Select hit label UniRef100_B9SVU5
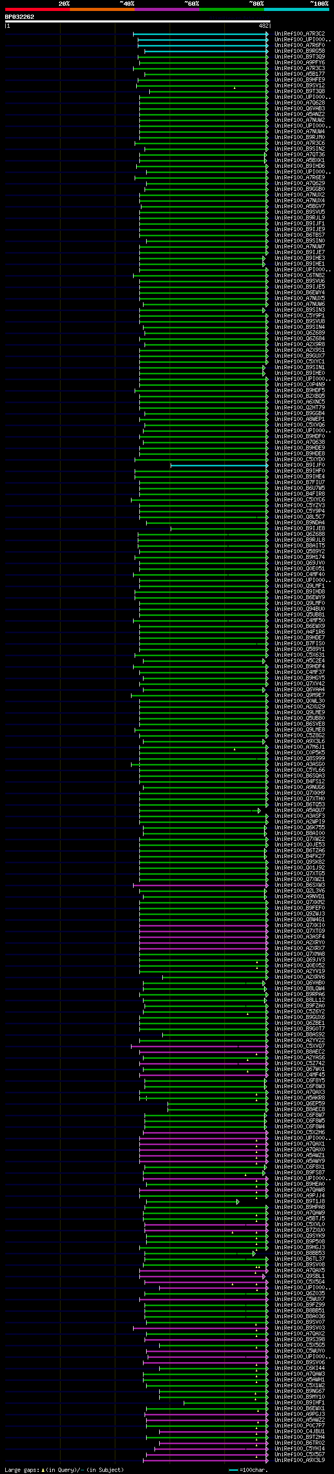The width and height of the screenshot is (334, 1474). click(x=300, y=212)
